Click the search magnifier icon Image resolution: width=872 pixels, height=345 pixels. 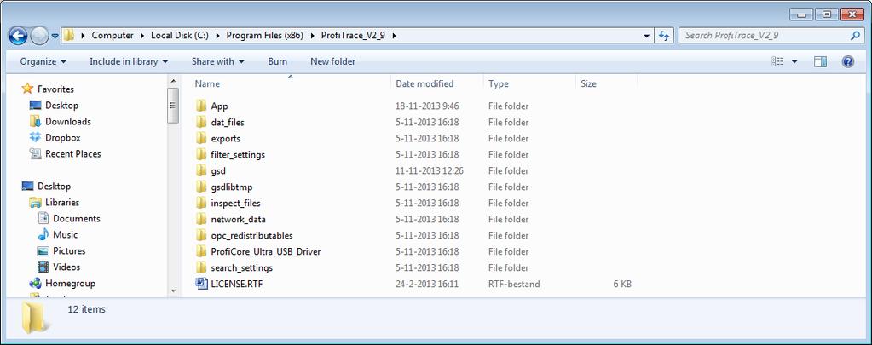coord(855,36)
